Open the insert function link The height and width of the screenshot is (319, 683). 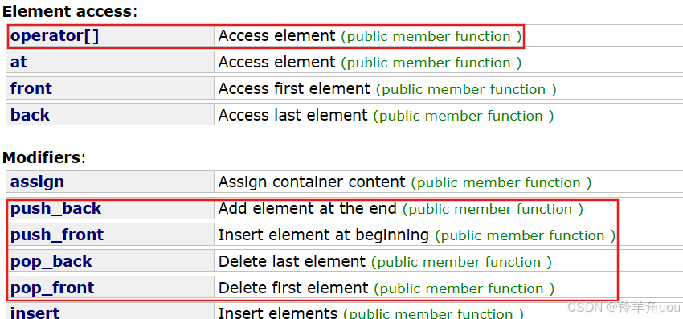(x=35, y=312)
